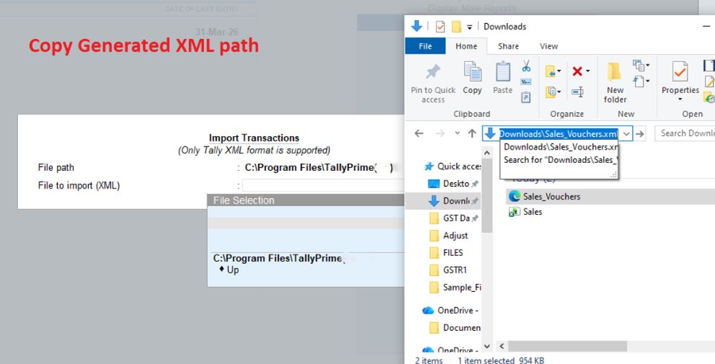Click the horizontal scrollbar thumb
The width and height of the screenshot is (715, 364).
click(568, 346)
